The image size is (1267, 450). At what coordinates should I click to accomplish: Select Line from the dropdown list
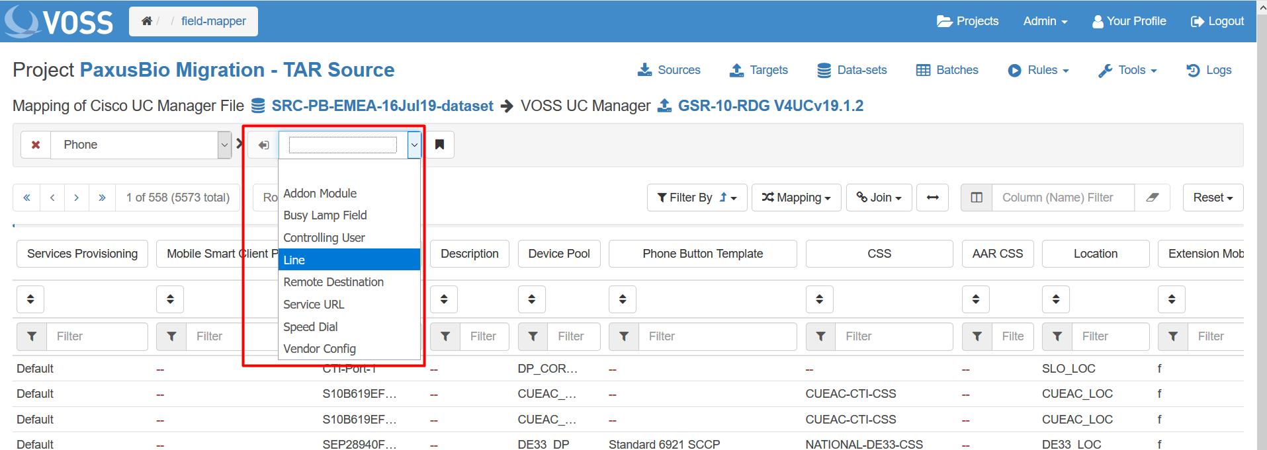coord(349,260)
